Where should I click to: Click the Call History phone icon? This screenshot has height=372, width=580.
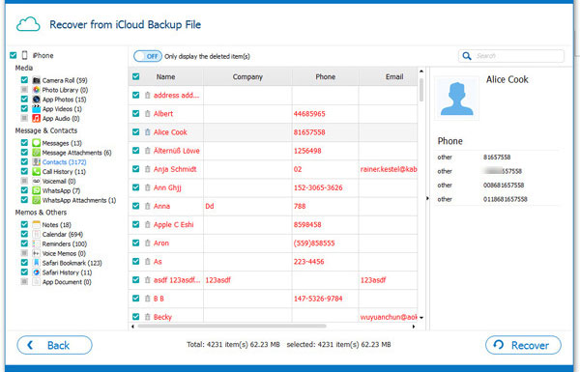(37, 172)
